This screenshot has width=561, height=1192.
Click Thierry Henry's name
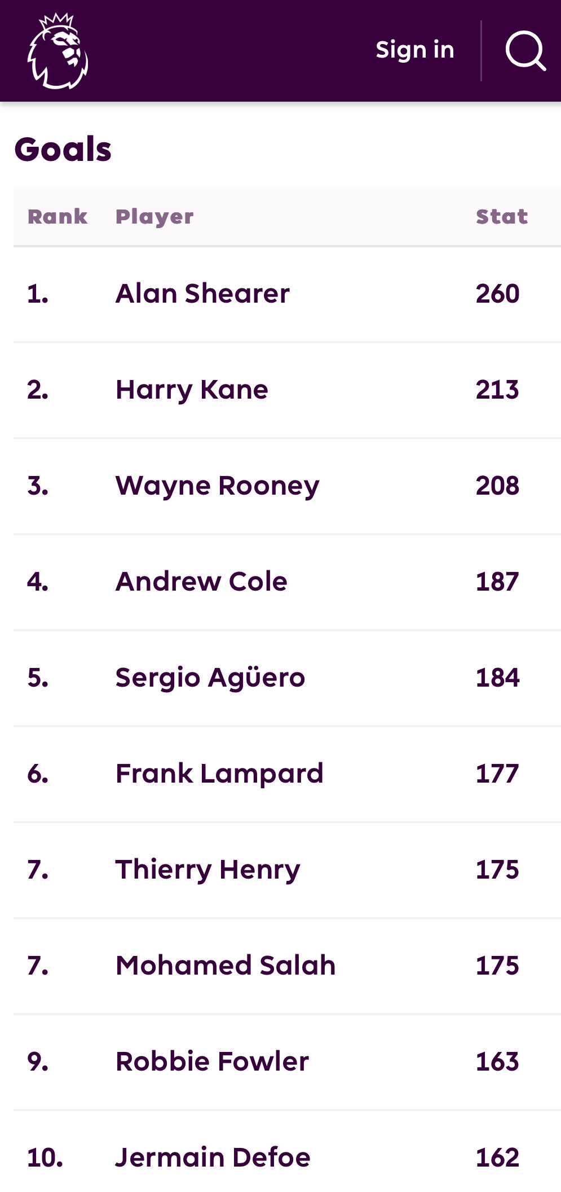[x=207, y=870]
